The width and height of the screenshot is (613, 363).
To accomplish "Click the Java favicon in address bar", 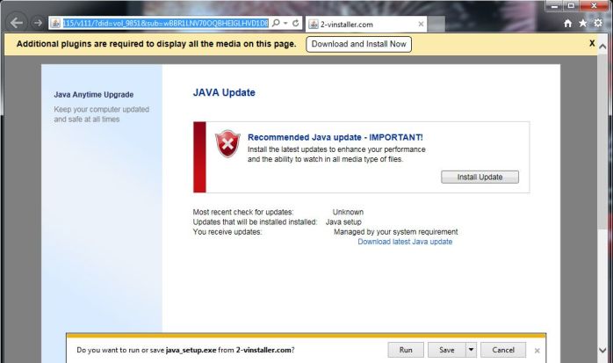I will (55, 24).
